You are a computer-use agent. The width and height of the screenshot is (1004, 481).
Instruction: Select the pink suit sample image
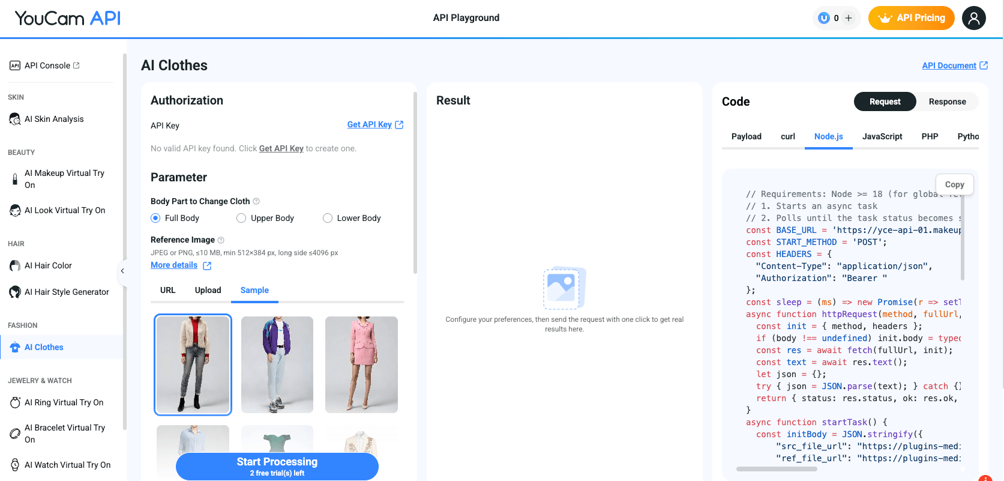(361, 365)
